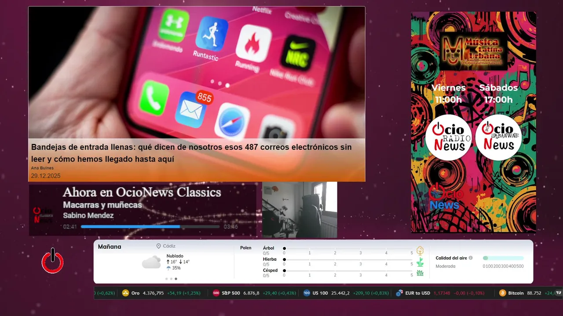Click the tree icon for Árbol pollen
This screenshot has height=316, width=563.
pyautogui.click(x=420, y=251)
